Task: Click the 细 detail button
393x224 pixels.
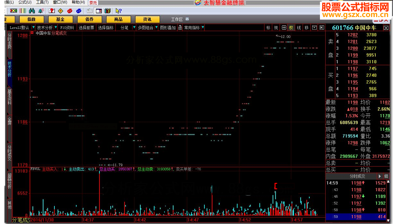Action: [386, 176]
